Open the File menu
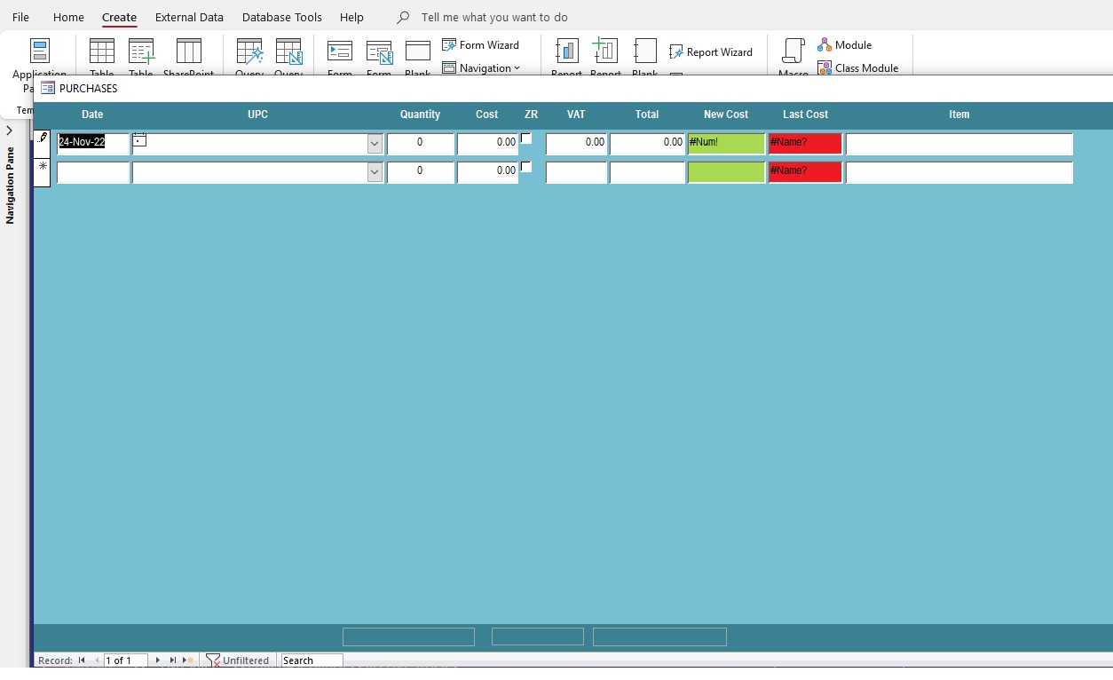This screenshot has width=1113, height=680. click(x=20, y=17)
